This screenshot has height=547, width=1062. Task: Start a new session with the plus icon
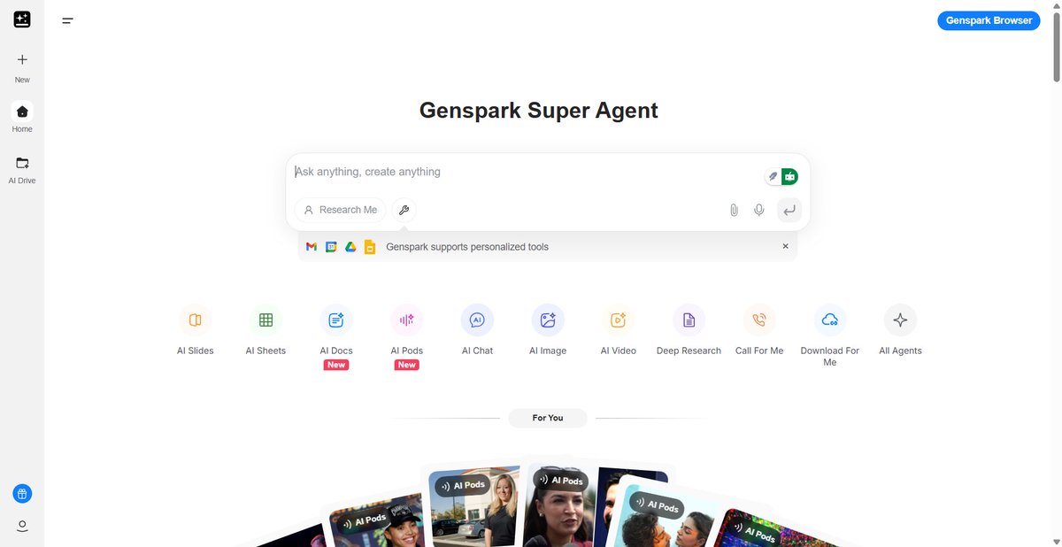(x=22, y=60)
